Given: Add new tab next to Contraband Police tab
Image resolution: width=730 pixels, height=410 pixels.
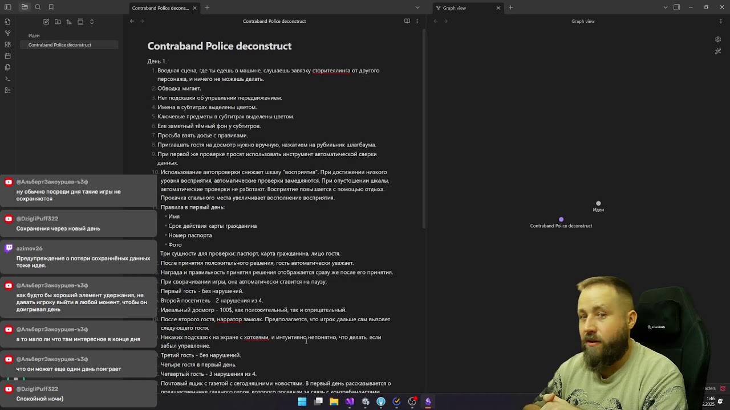Looking at the screenshot, I should click(207, 8).
